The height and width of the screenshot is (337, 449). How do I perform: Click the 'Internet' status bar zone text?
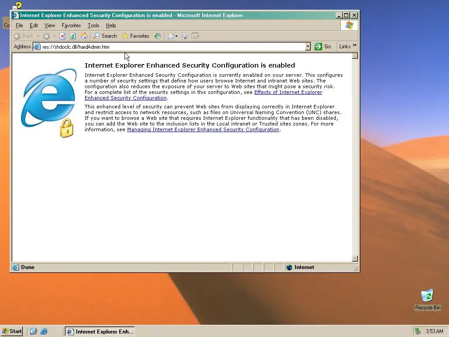coord(304,267)
